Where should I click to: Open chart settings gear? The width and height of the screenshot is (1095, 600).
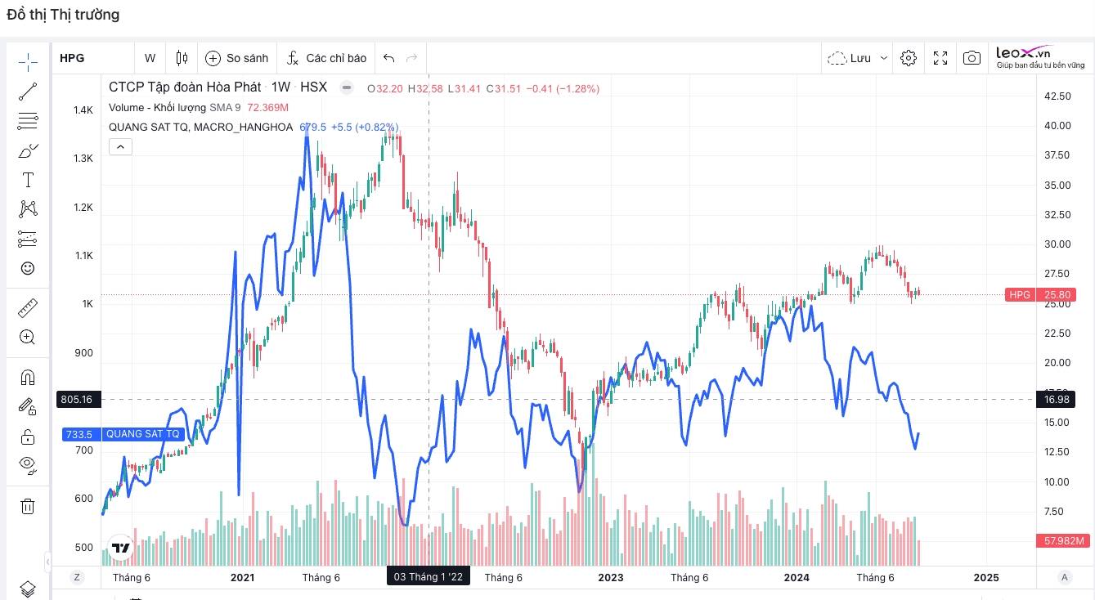[x=909, y=58]
